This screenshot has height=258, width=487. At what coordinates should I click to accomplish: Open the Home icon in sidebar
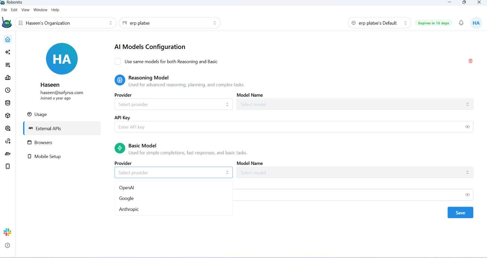(8, 39)
